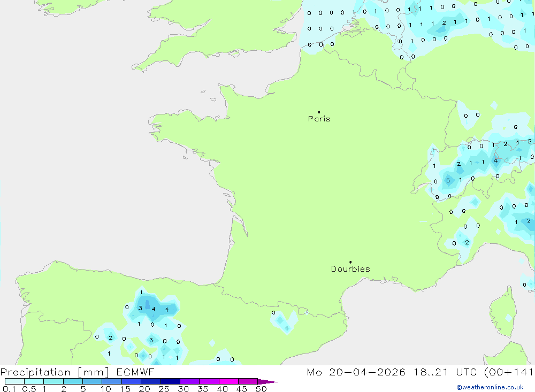The height and width of the screenshot is (392, 535).
Task: Click the '0.1' legend scale label
Action: click(9, 389)
